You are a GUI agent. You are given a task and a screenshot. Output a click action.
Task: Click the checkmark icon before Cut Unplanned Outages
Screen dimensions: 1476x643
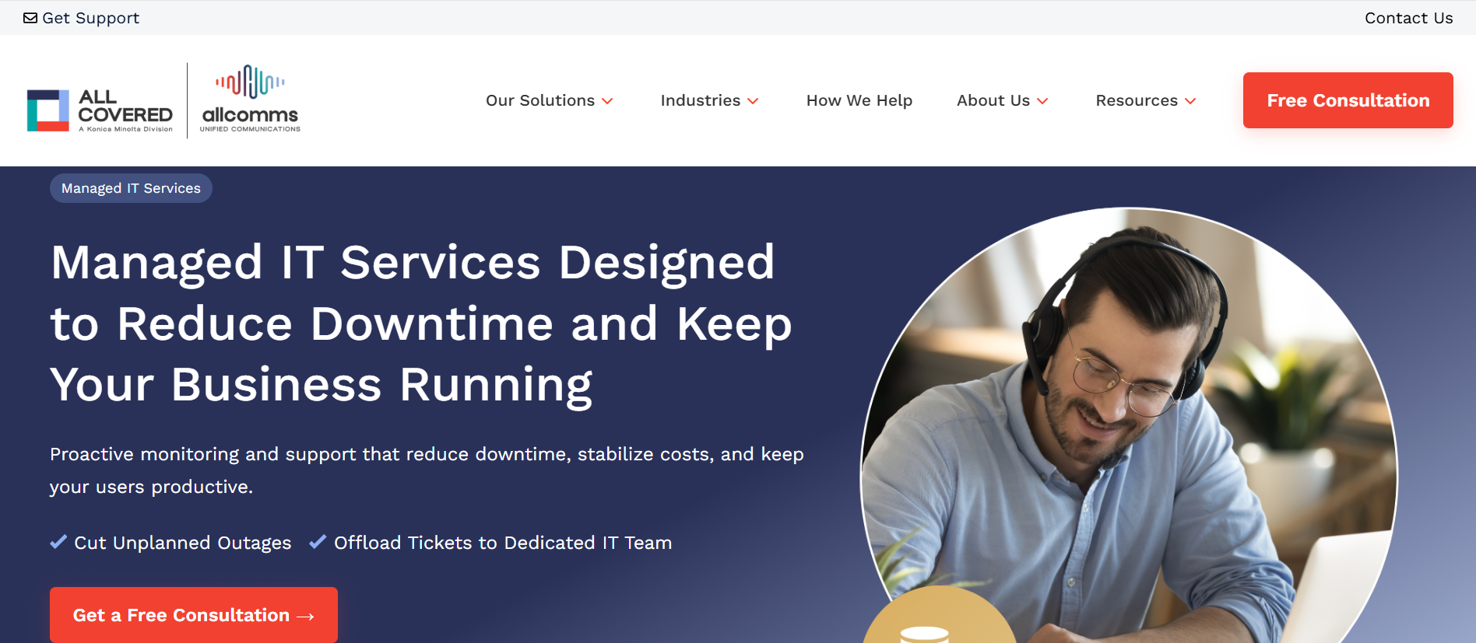point(58,542)
